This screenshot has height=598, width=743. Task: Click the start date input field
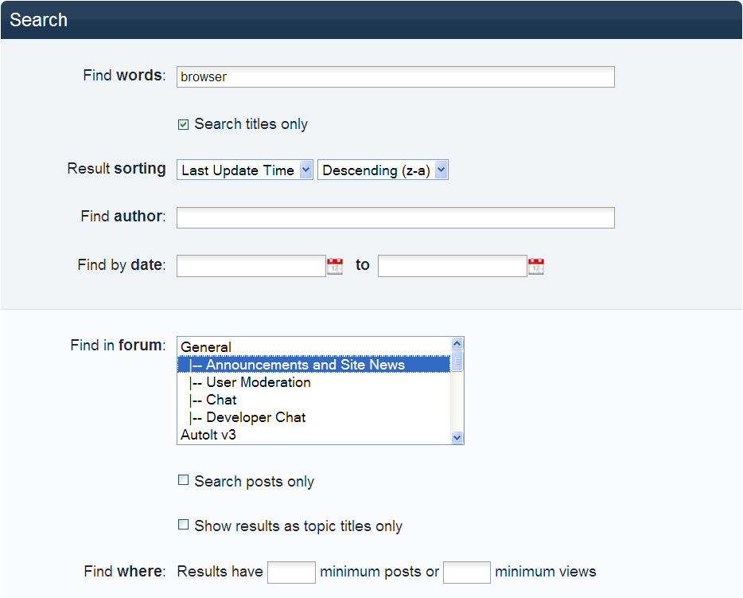pos(251,266)
